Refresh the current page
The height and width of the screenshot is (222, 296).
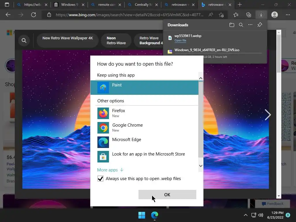click(x=34, y=15)
